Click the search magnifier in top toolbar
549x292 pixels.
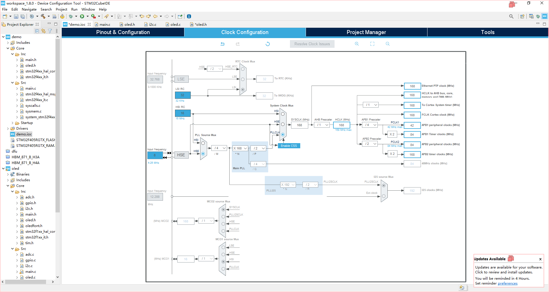[x=511, y=16]
